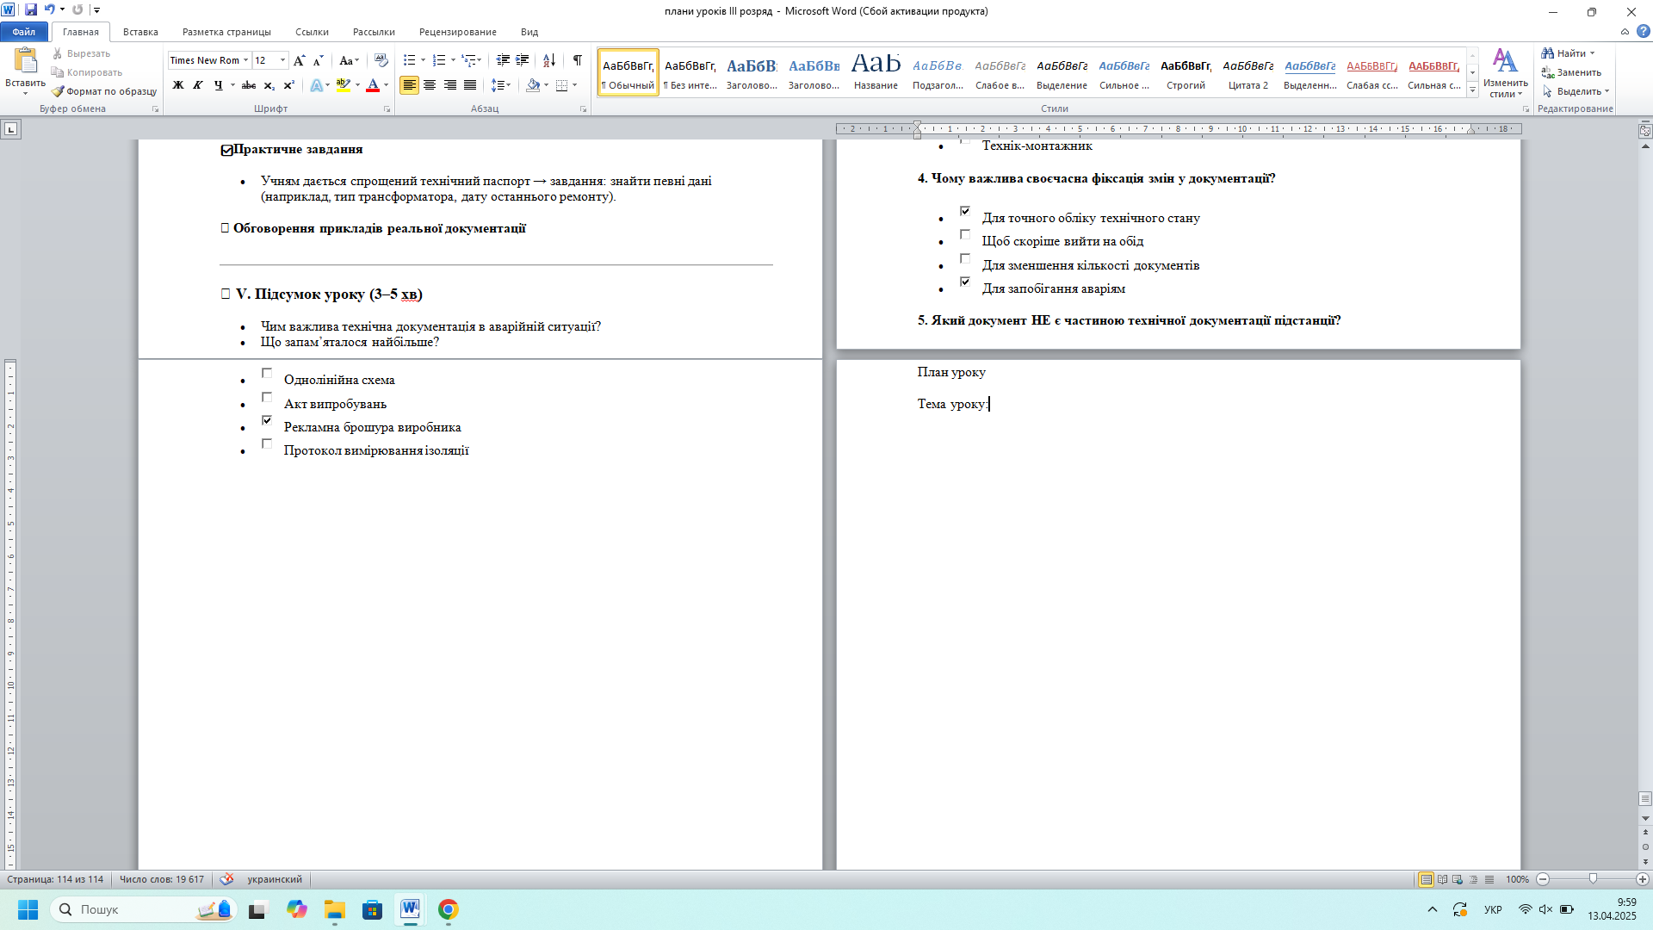The height and width of the screenshot is (930, 1653).
Task: Open the font name dropdown
Action: pos(245,60)
